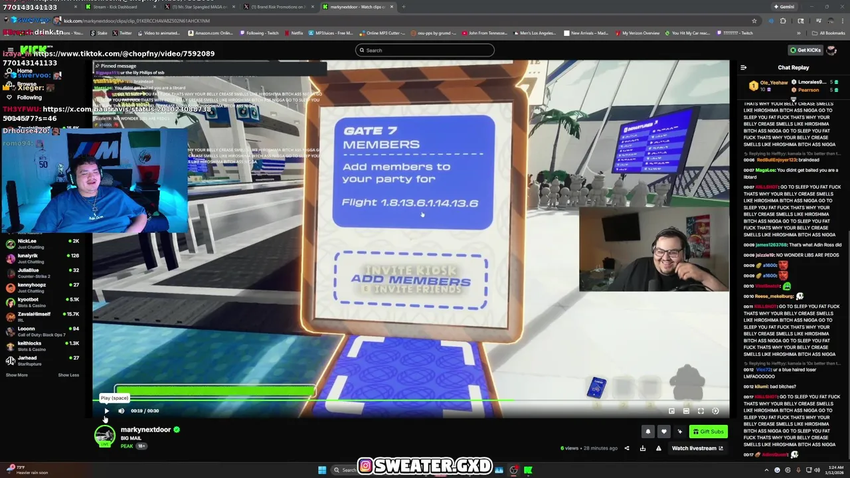Click the notification bell for markynextdoor

648,432
